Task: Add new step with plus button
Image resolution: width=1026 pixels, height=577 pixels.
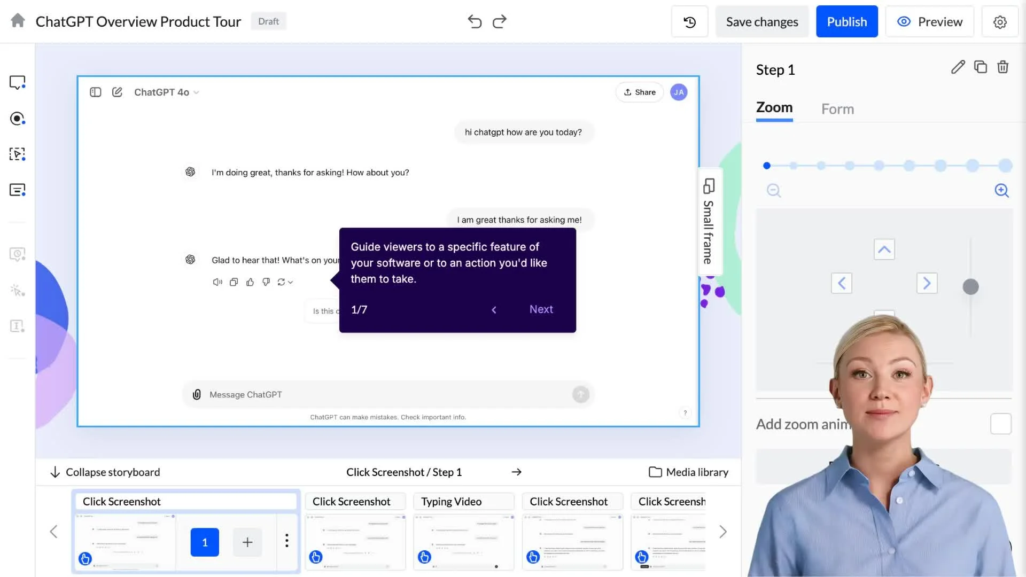Action: (247, 542)
